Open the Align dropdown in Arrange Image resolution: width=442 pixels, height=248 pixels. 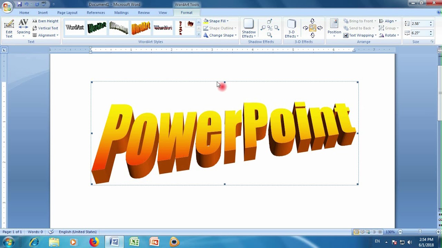click(x=388, y=21)
